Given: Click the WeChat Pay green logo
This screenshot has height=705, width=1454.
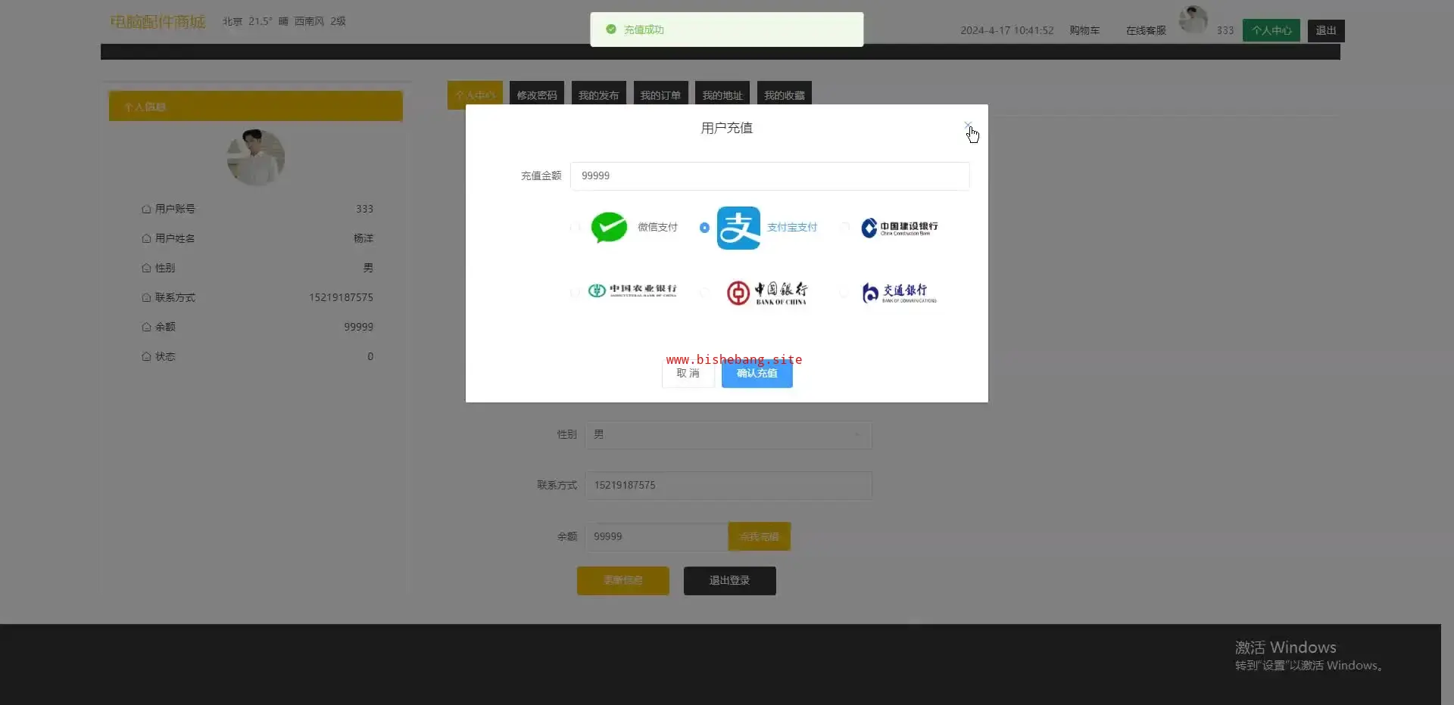Looking at the screenshot, I should coord(609,228).
